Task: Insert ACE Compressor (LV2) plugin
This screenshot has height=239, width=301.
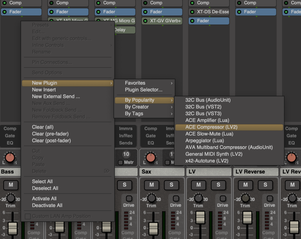Action: 229,127
